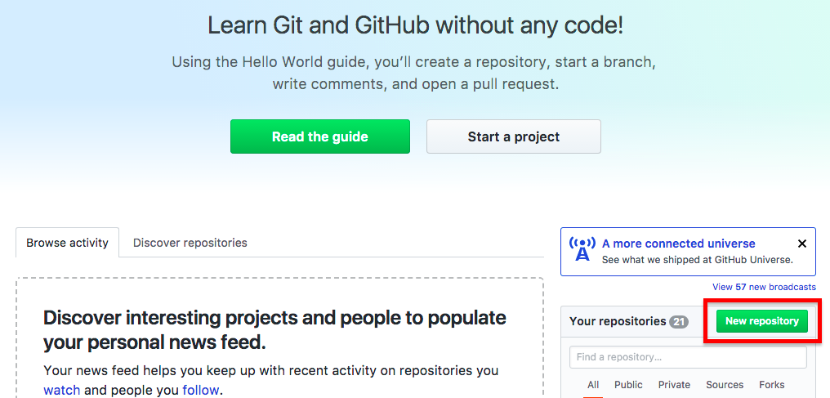This screenshot has height=398, width=830.
Task: Filter repositories by Private
Action: 675,385
